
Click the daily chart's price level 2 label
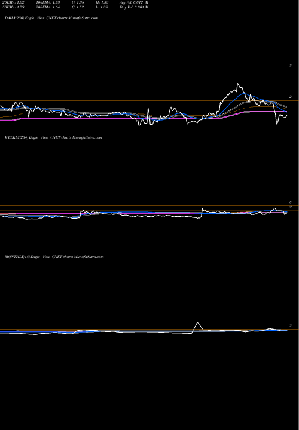[x=290, y=97]
